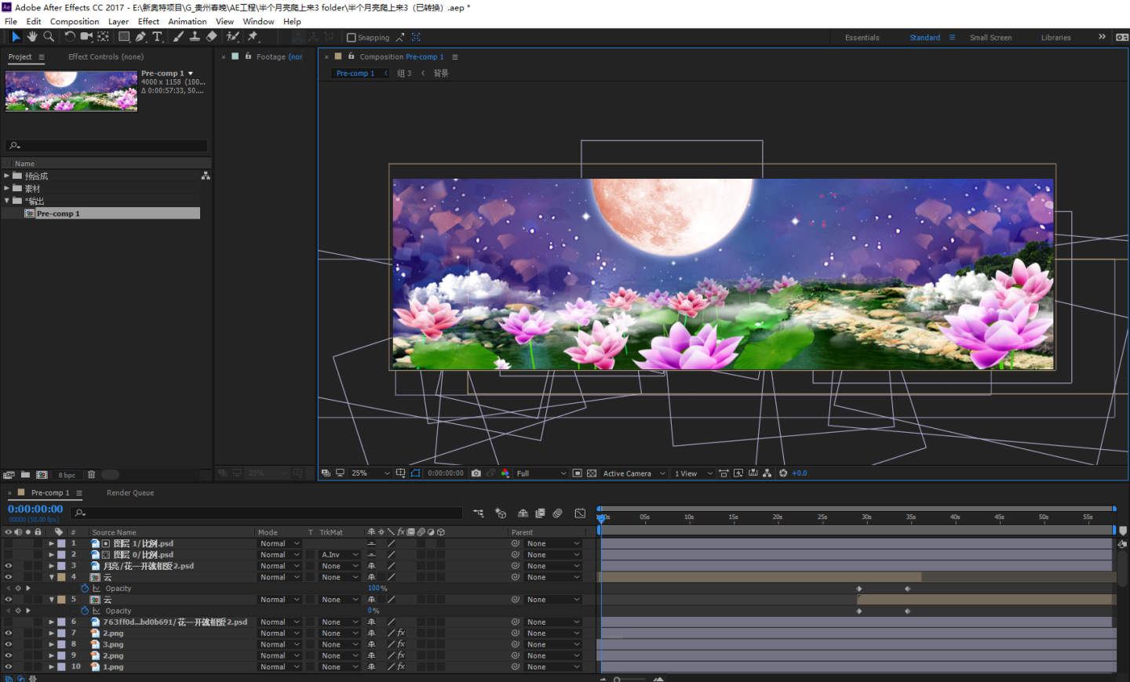The height and width of the screenshot is (682, 1130).
Task: Toggle the transparency grid icon
Action: coord(592,473)
